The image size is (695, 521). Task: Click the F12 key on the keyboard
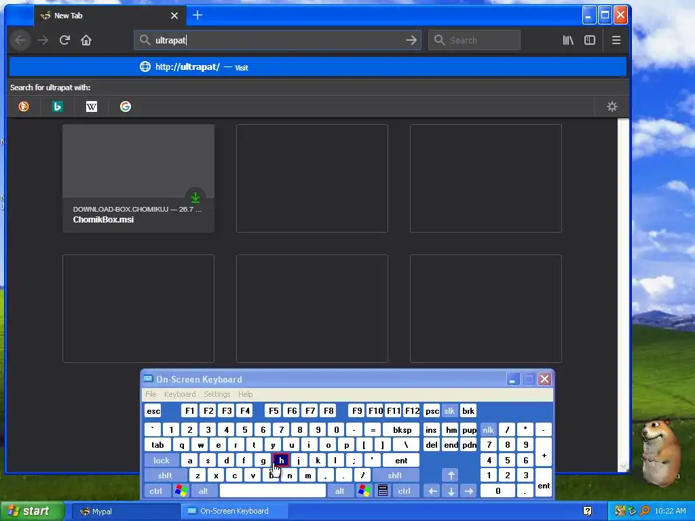click(x=412, y=410)
